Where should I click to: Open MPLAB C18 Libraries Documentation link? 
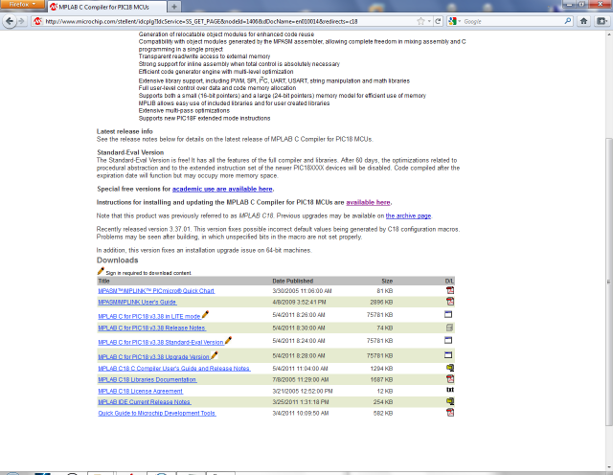pos(147,379)
